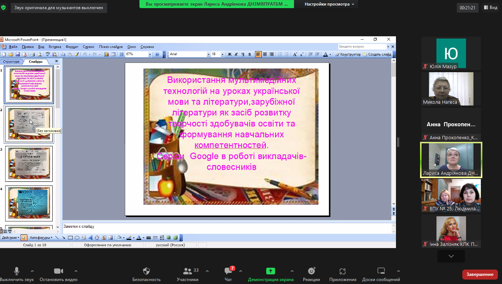
Task: Click the fill color paint bucket
Action: point(119,238)
